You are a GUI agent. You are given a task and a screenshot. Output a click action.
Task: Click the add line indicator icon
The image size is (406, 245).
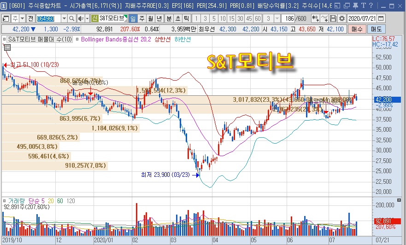[324, 18]
